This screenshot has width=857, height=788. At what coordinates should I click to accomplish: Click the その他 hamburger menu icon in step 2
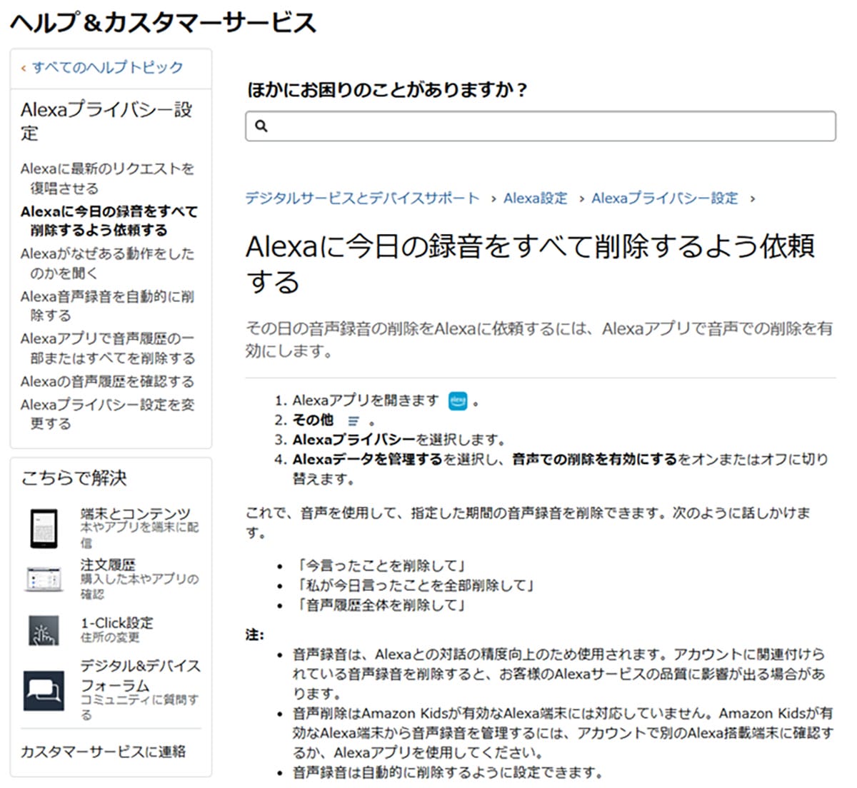pyautogui.click(x=354, y=421)
